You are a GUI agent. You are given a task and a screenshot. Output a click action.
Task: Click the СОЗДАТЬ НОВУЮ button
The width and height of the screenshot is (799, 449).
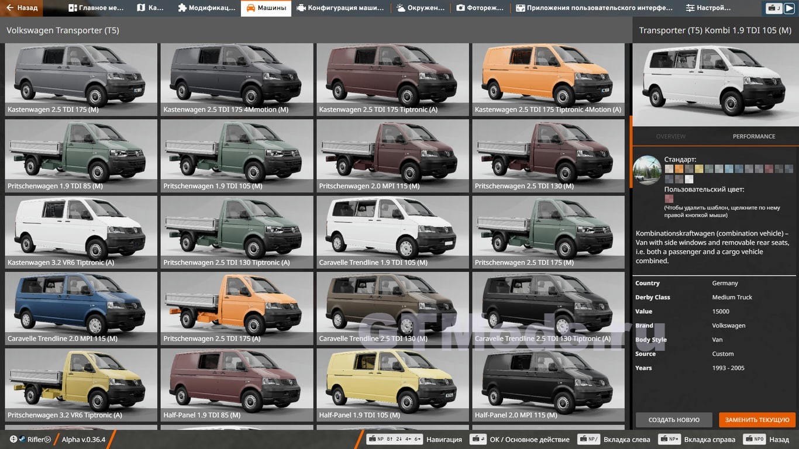tap(674, 420)
